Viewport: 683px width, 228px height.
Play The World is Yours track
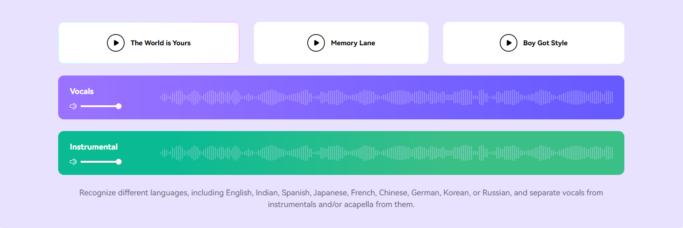coord(116,43)
